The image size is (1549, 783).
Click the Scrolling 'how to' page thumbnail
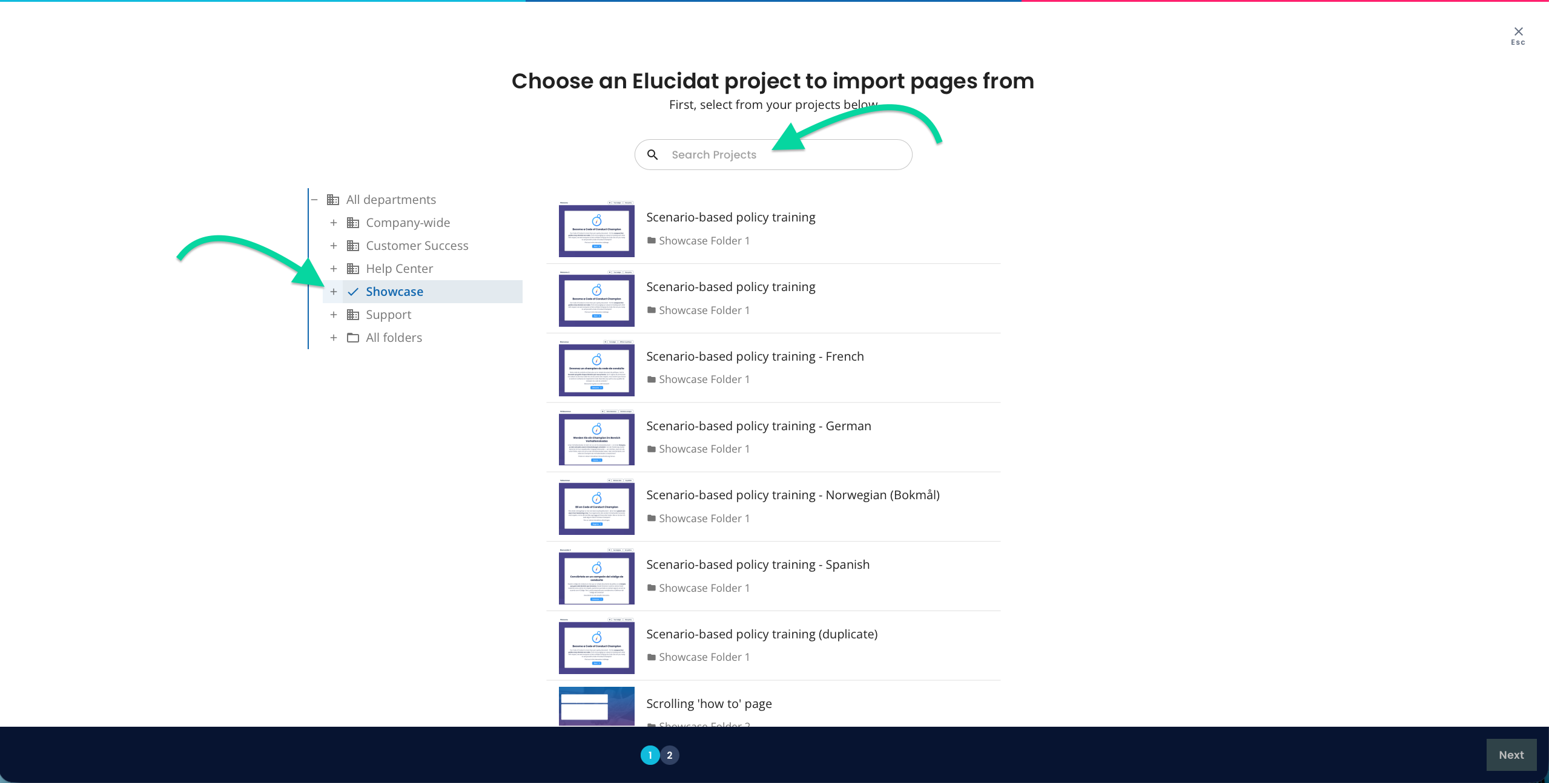click(596, 706)
